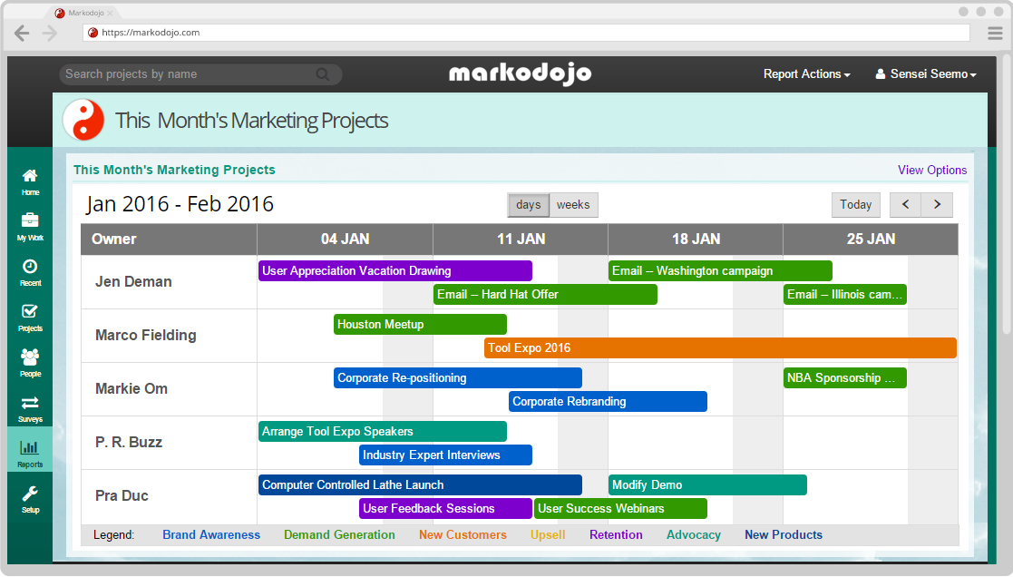The width and height of the screenshot is (1013, 577).
Task: Expand the Report Actions dropdown
Action: 806,74
